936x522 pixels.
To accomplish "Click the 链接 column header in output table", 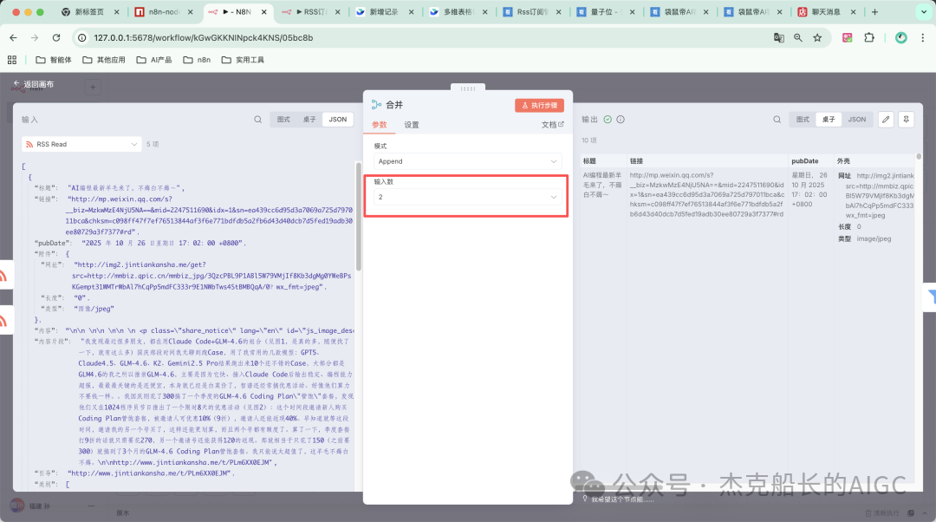I will click(x=636, y=161).
